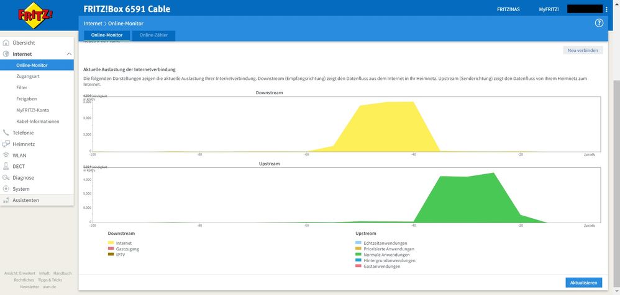The image size is (620, 295).
Task: Collapse the Internet menu chevron
Action: click(x=69, y=54)
